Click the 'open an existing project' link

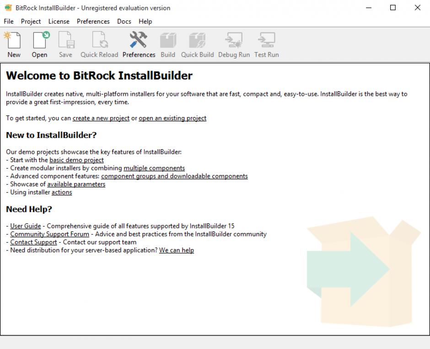tap(172, 118)
